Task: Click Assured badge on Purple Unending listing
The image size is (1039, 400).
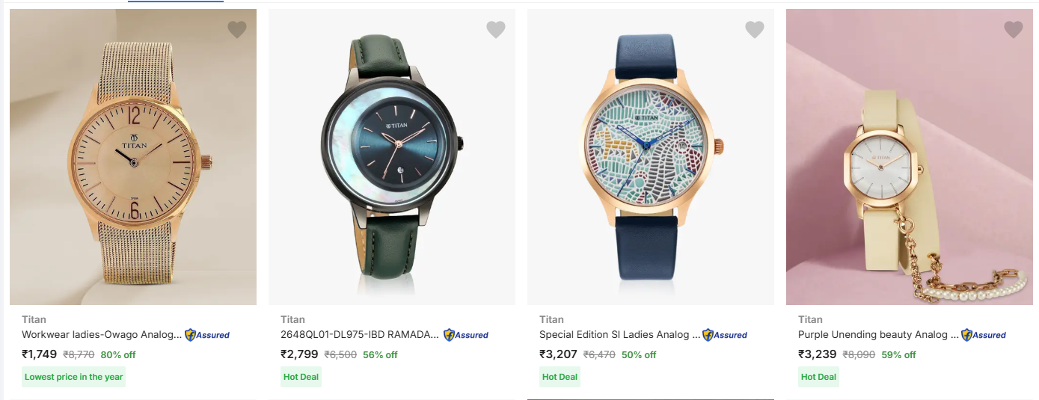Action: coord(984,335)
